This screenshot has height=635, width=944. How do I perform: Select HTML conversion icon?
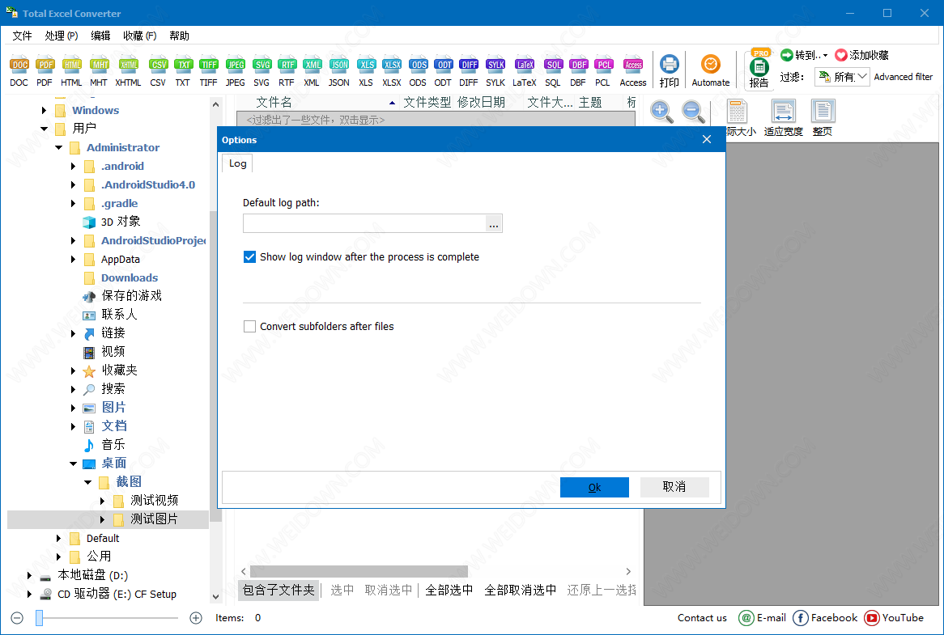pos(71,71)
